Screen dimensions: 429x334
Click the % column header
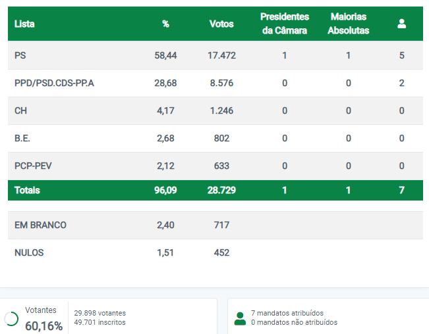click(165, 24)
